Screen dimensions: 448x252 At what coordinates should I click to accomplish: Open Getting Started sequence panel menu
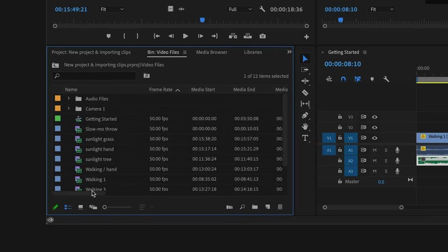pyautogui.click(x=365, y=52)
